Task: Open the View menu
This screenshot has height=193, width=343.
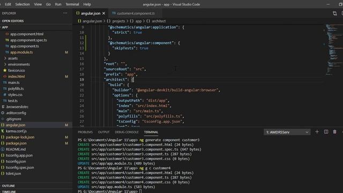Action: [x=38, y=4]
